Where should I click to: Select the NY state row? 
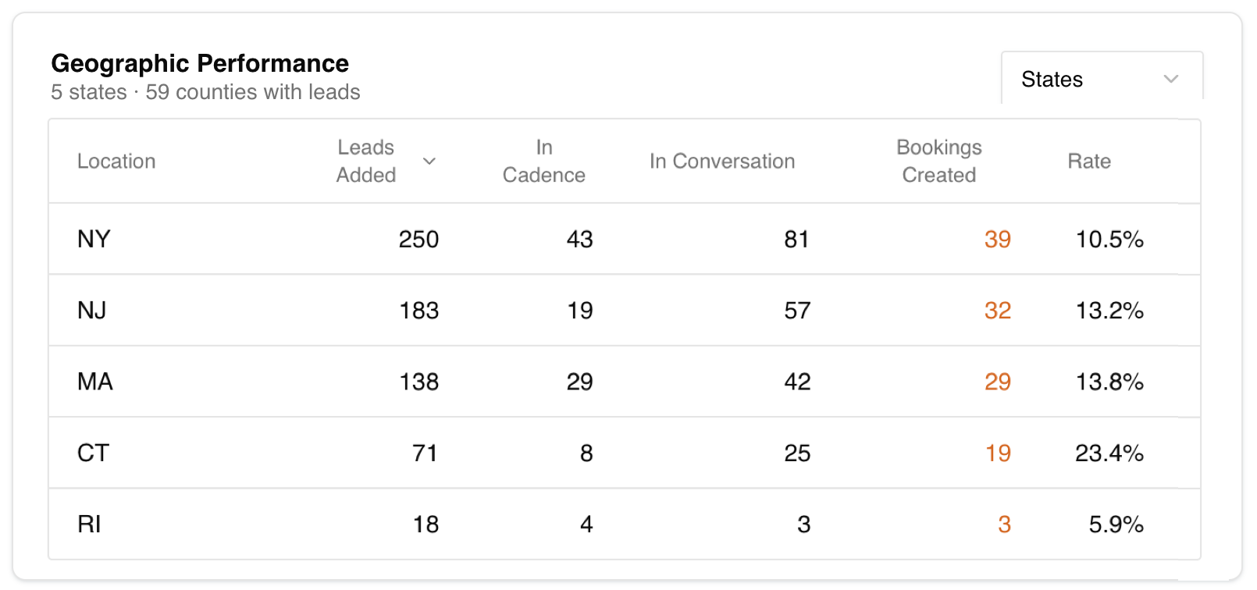coord(312,239)
